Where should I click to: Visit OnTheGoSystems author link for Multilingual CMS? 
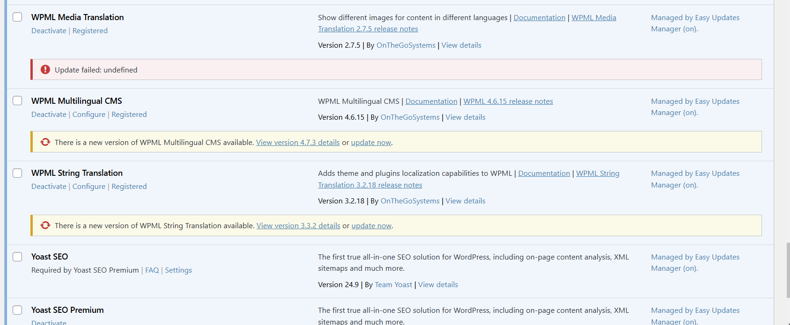point(410,117)
